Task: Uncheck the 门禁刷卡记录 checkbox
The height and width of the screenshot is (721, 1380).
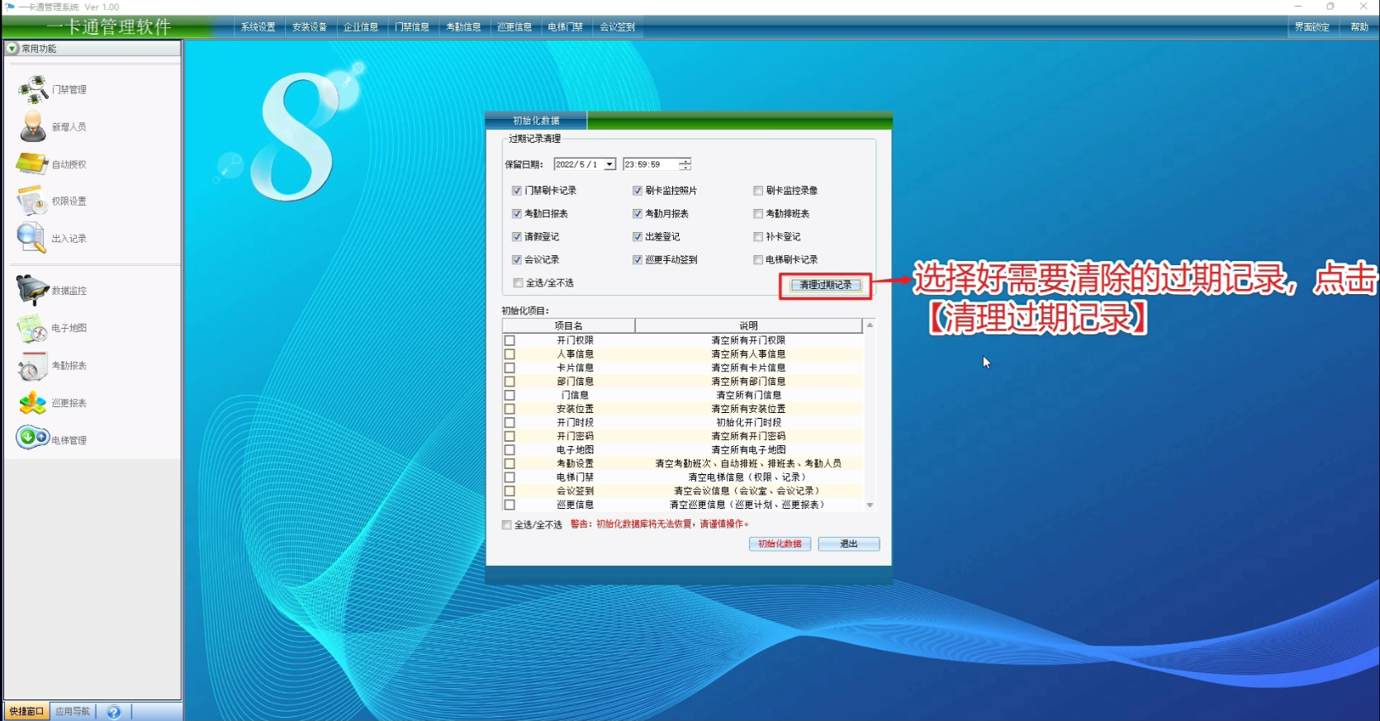Action: pos(517,191)
